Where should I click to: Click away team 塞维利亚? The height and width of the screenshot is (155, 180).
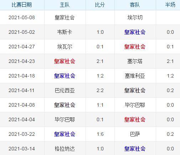(135, 76)
